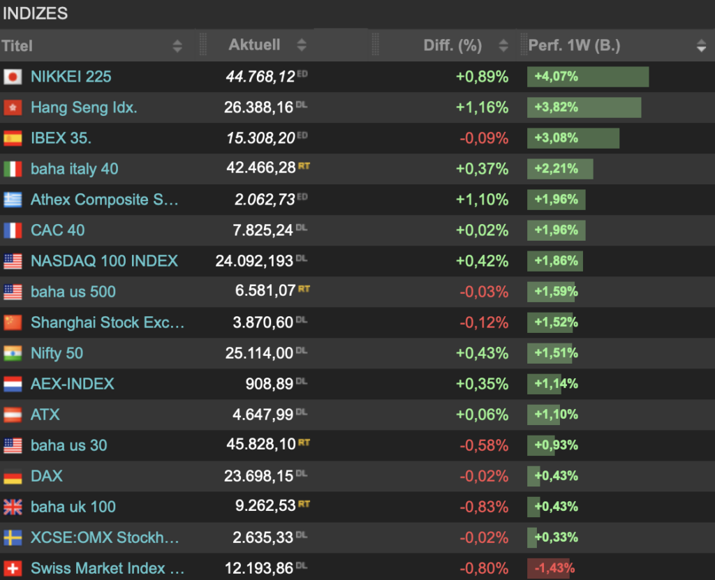Image resolution: width=715 pixels, height=580 pixels.
Task: Sort table by Titel column arrows
Action: click(x=177, y=45)
